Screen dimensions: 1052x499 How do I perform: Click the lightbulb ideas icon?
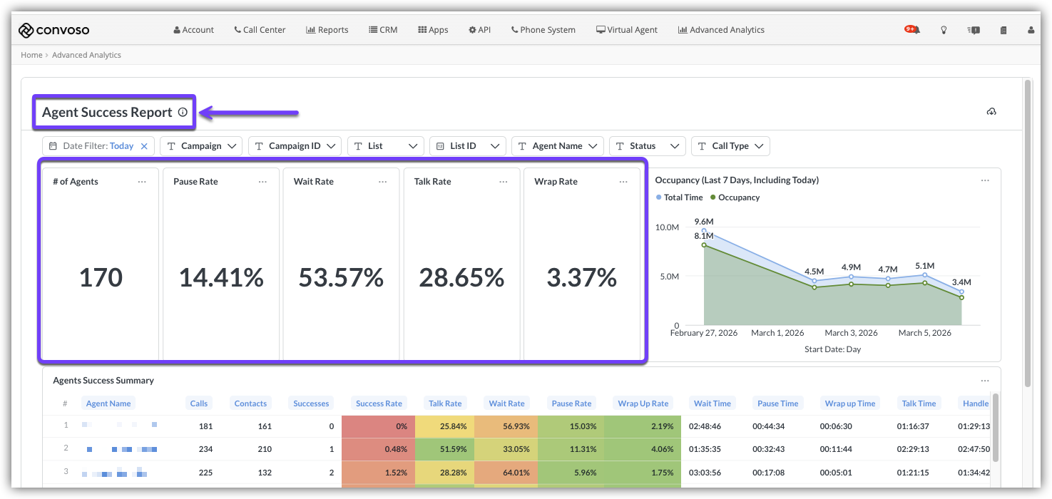(944, 30)
